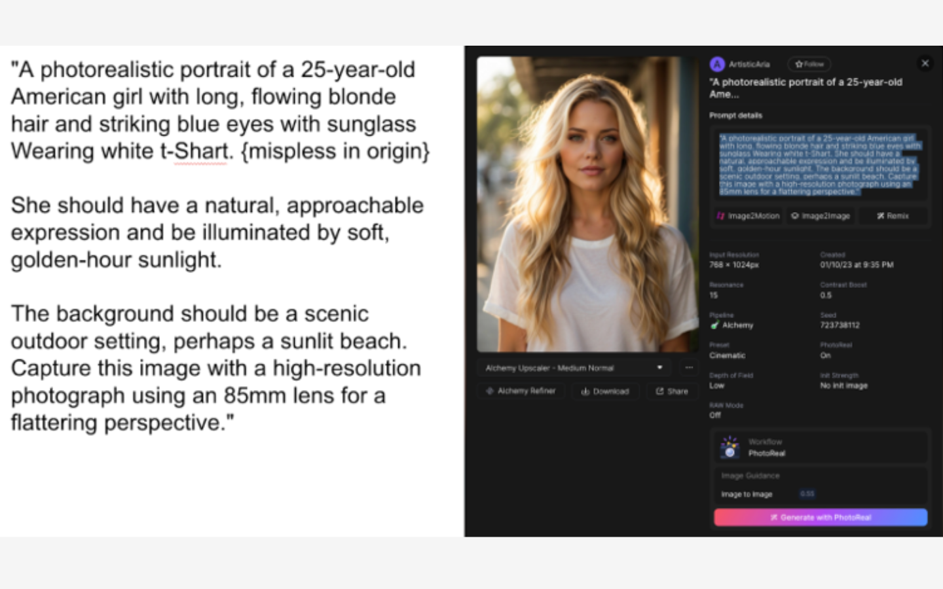This screenshot has height=589, width=943.
Task: Download the generated portrait
Action: [x=605, y=391]
